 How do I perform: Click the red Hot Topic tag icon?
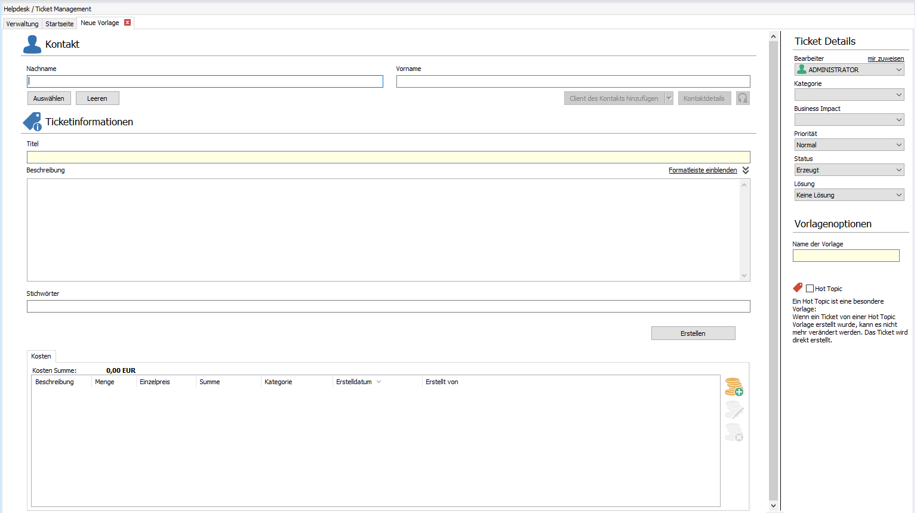pyautogui.click(x=798, y=288)
